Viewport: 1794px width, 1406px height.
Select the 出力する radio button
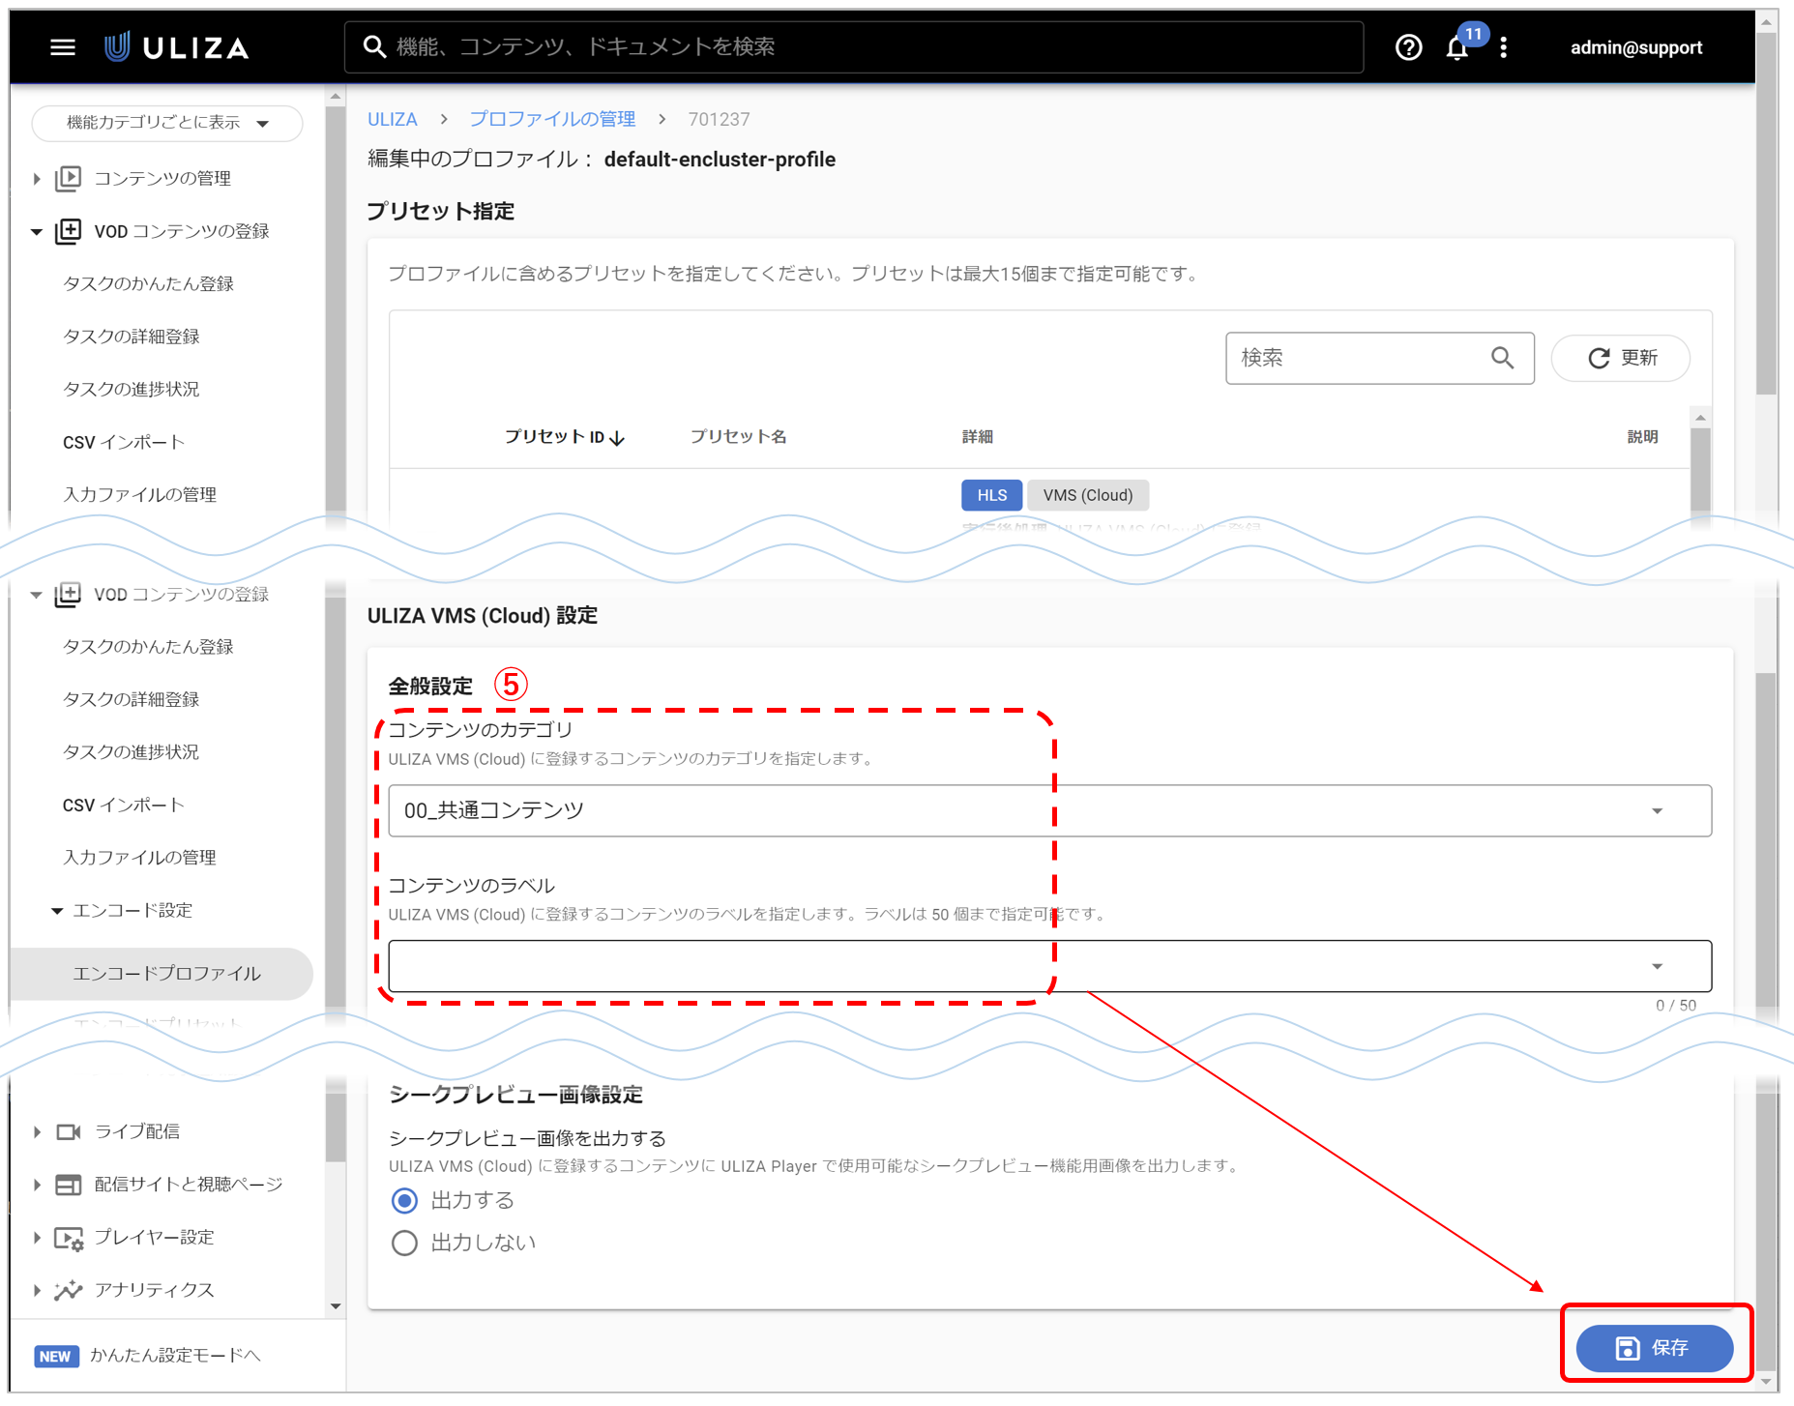(x=404, y=1201)
